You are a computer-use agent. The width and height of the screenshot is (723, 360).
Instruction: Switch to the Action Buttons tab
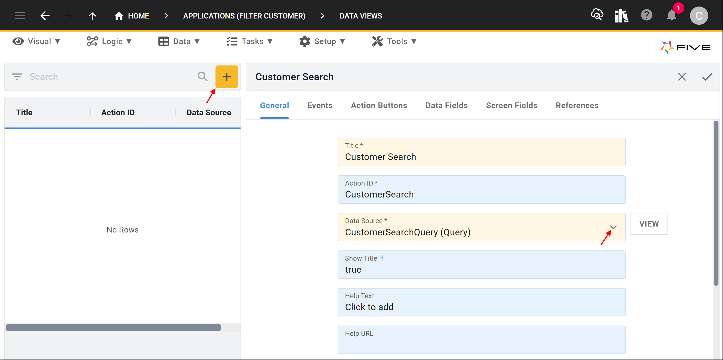click(379, 106)
